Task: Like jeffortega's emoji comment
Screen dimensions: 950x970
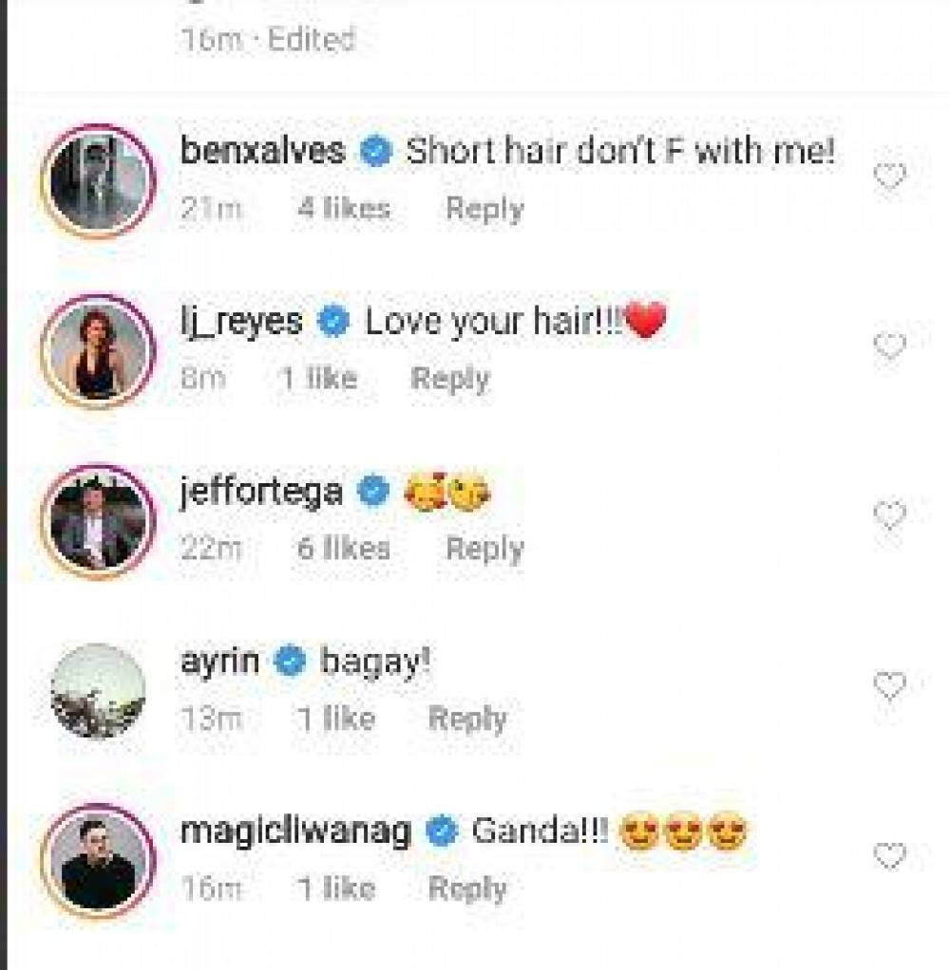Action: [889, 516]
